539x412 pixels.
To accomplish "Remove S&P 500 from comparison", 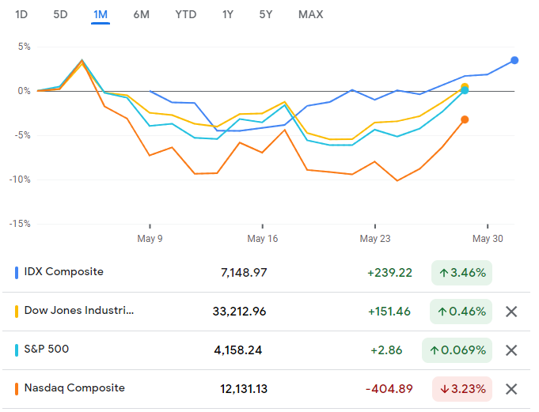I will click(x=511, y=350).
